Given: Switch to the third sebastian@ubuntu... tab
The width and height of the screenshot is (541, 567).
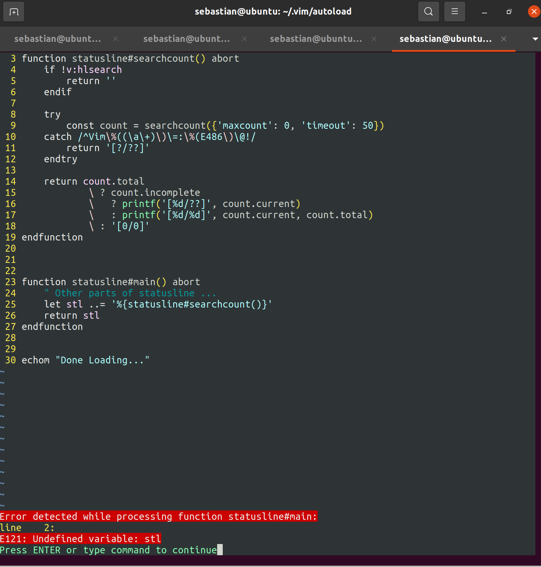Looking at the screenshot, I should tap(316, 39).
